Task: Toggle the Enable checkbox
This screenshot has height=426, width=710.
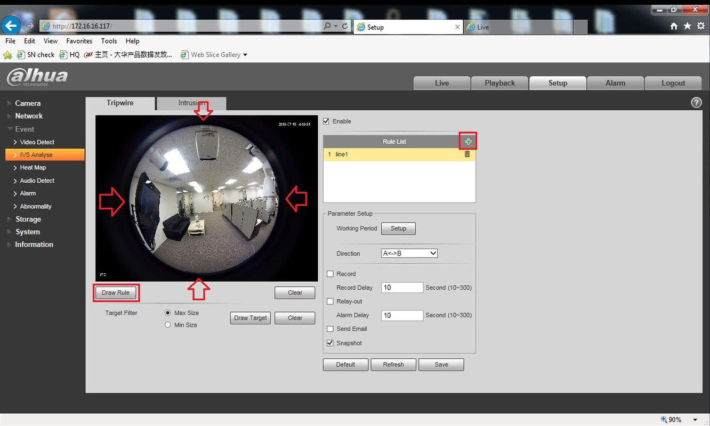Action: [326, 121]
